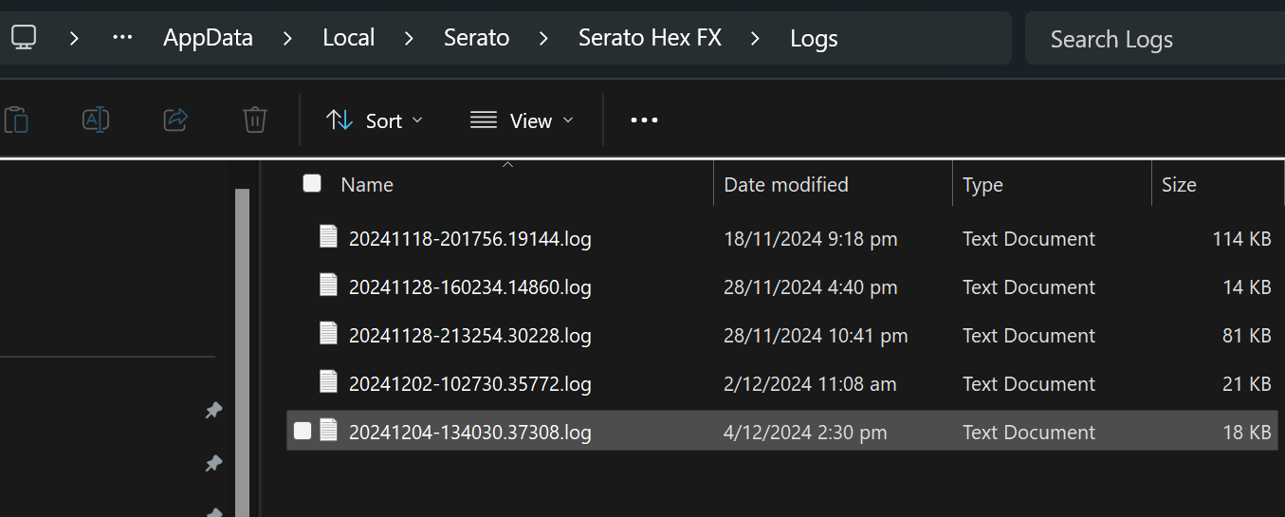Select file 20241128-160234.14860.log
This screenshot has width=1285, height=517.
click(470, 286)
